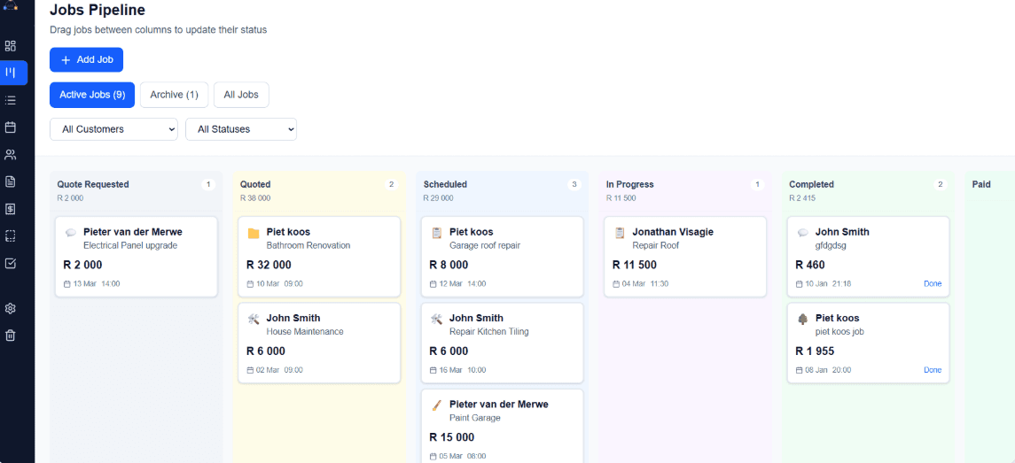Click the R 29 000 Scheduled total
This screenshot has width=1015, height=463.
[438, 198]
